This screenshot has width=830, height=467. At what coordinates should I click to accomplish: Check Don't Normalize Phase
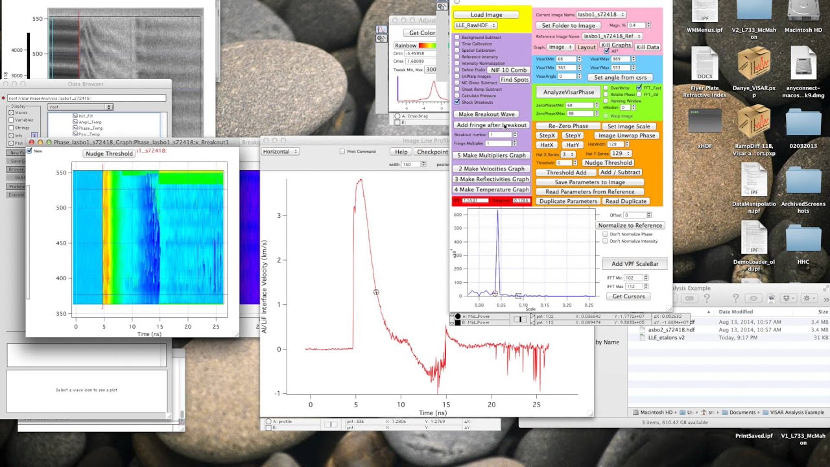(606, 233)
